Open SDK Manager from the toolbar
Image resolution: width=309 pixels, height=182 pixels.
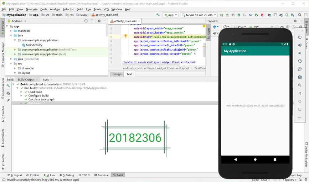(x=293, y=15)
